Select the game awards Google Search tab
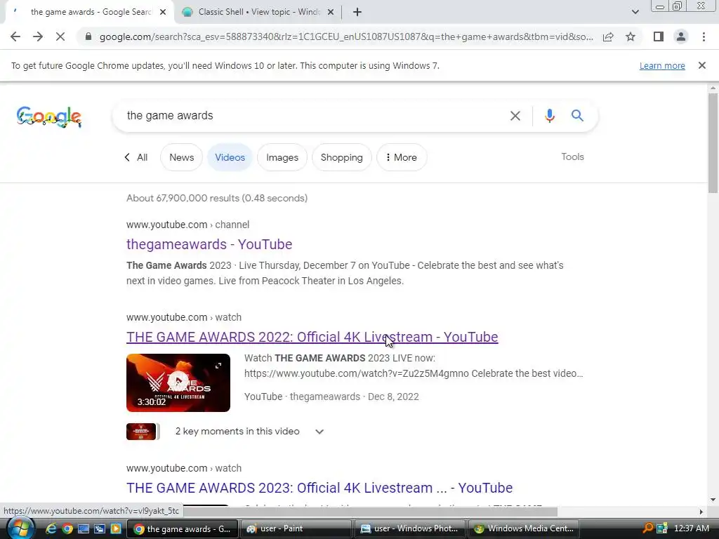The width and height of the screenshot is (719, 539). (89, 12)
